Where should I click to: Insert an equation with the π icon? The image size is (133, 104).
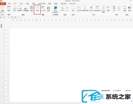(x=114, y=9)
